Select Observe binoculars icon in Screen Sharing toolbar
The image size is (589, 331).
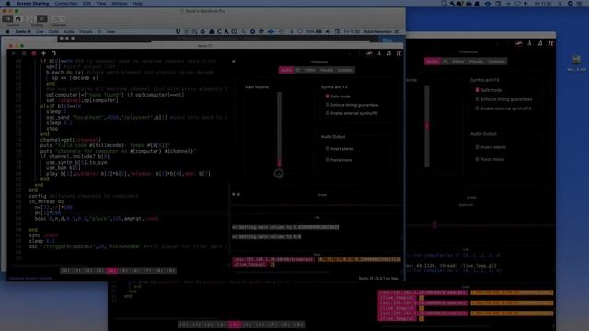coord(17,18)
